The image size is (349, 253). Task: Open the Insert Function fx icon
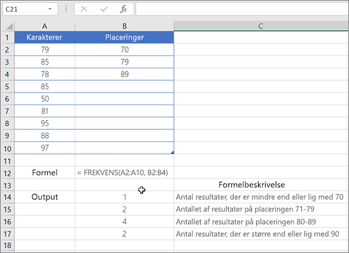point(124,9)
